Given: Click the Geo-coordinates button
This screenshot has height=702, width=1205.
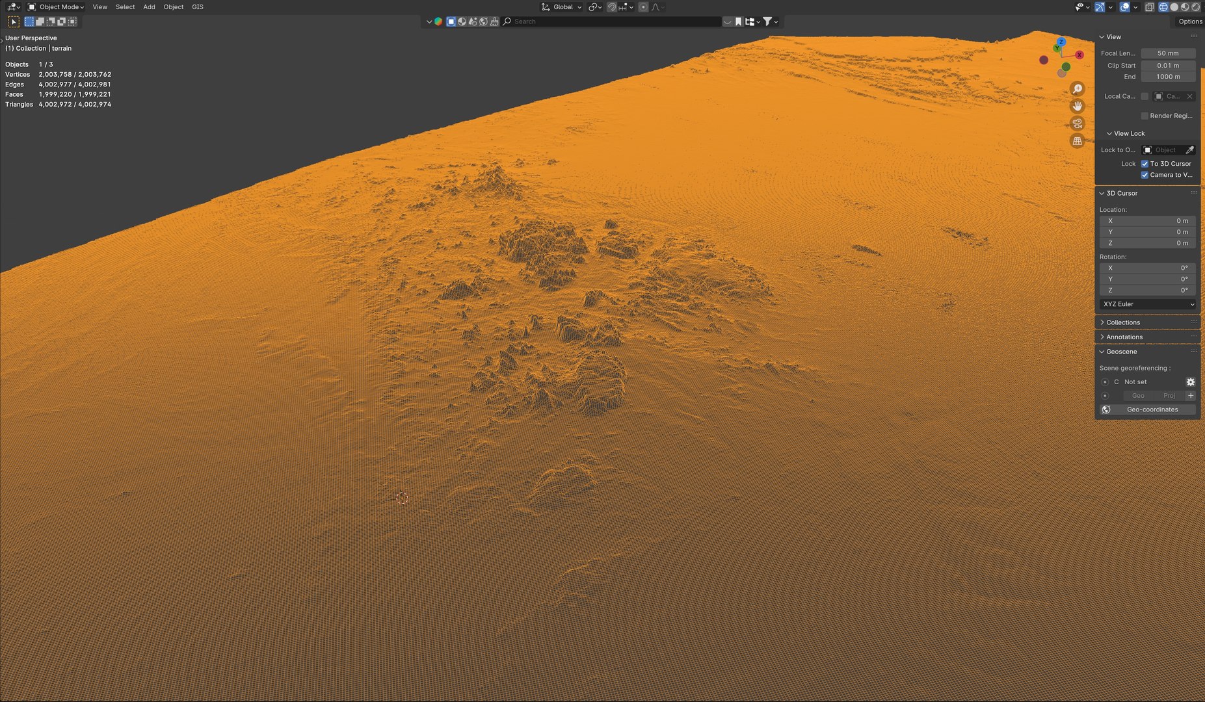Looking at the screenshot, I should (x=1148, y=409).
